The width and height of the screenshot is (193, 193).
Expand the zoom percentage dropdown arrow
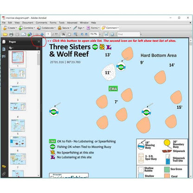[x=100, y=34]
